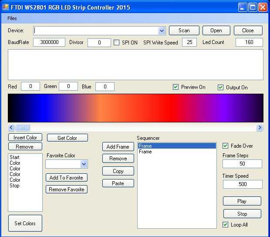Click the BaudRate input field

(49, 42)
